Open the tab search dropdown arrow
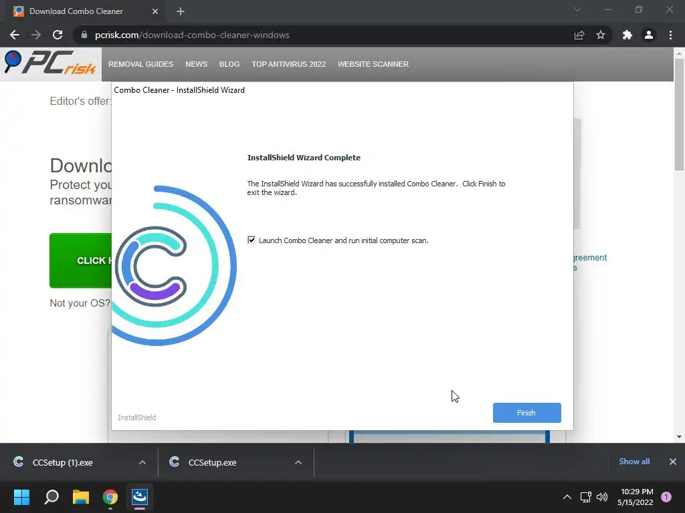Viewport: 685px width, 513px height. click(x=577, y=9)
